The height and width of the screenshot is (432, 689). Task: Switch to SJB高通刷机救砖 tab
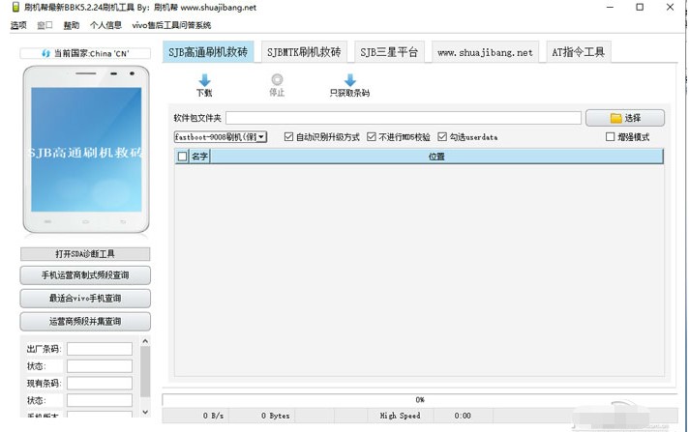pos(208,52)
